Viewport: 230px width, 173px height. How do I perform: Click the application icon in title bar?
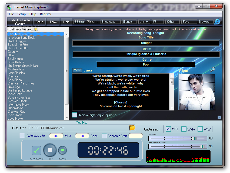tap(9, 7)
